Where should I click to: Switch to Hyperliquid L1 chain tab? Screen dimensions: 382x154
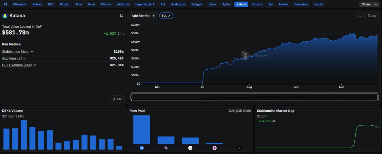145,4
